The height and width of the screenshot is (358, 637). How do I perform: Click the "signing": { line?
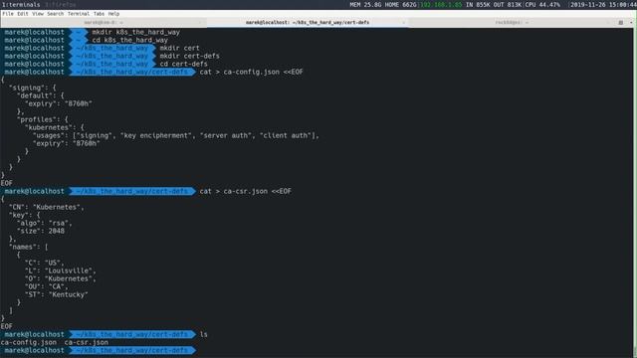[32, 88]
